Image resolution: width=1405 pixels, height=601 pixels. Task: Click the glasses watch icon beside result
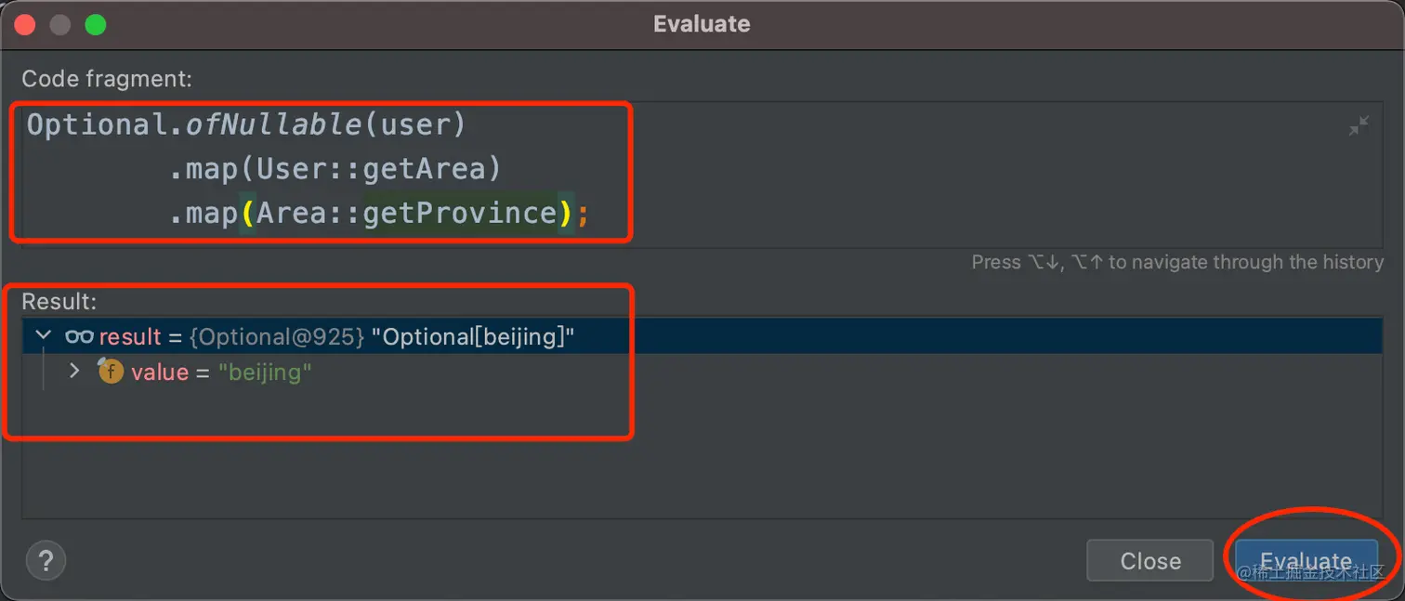point(79,336)
